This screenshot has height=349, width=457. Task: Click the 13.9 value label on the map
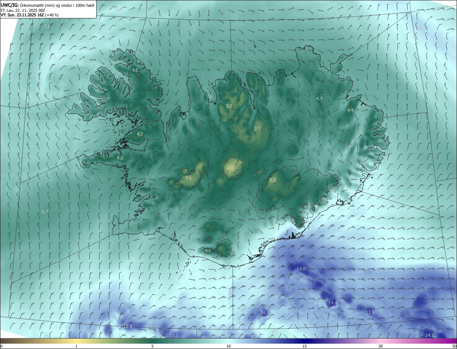tap(370, 312)
